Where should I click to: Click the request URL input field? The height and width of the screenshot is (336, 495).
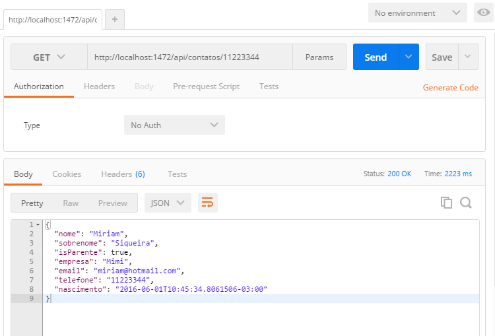click(x=189, y=57)
